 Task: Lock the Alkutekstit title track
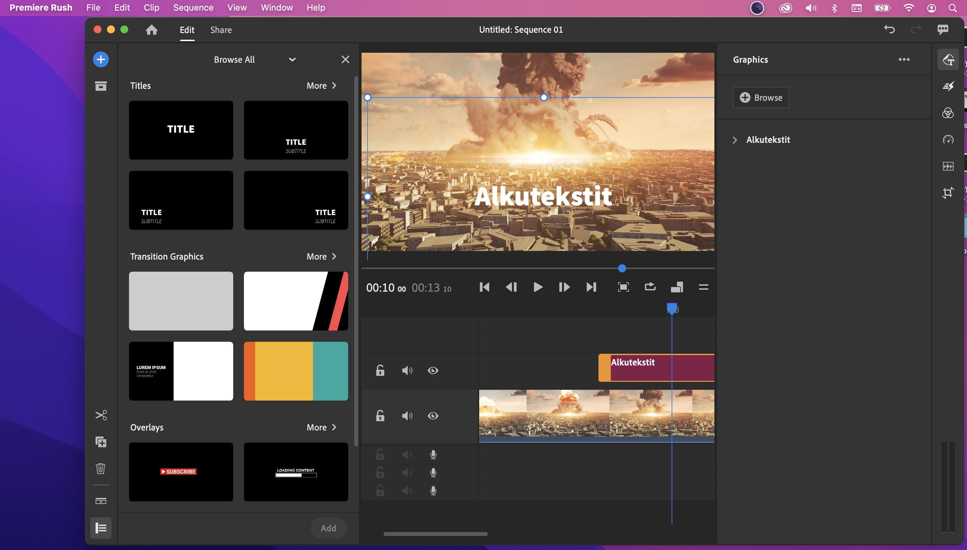(x=380, y=370)
